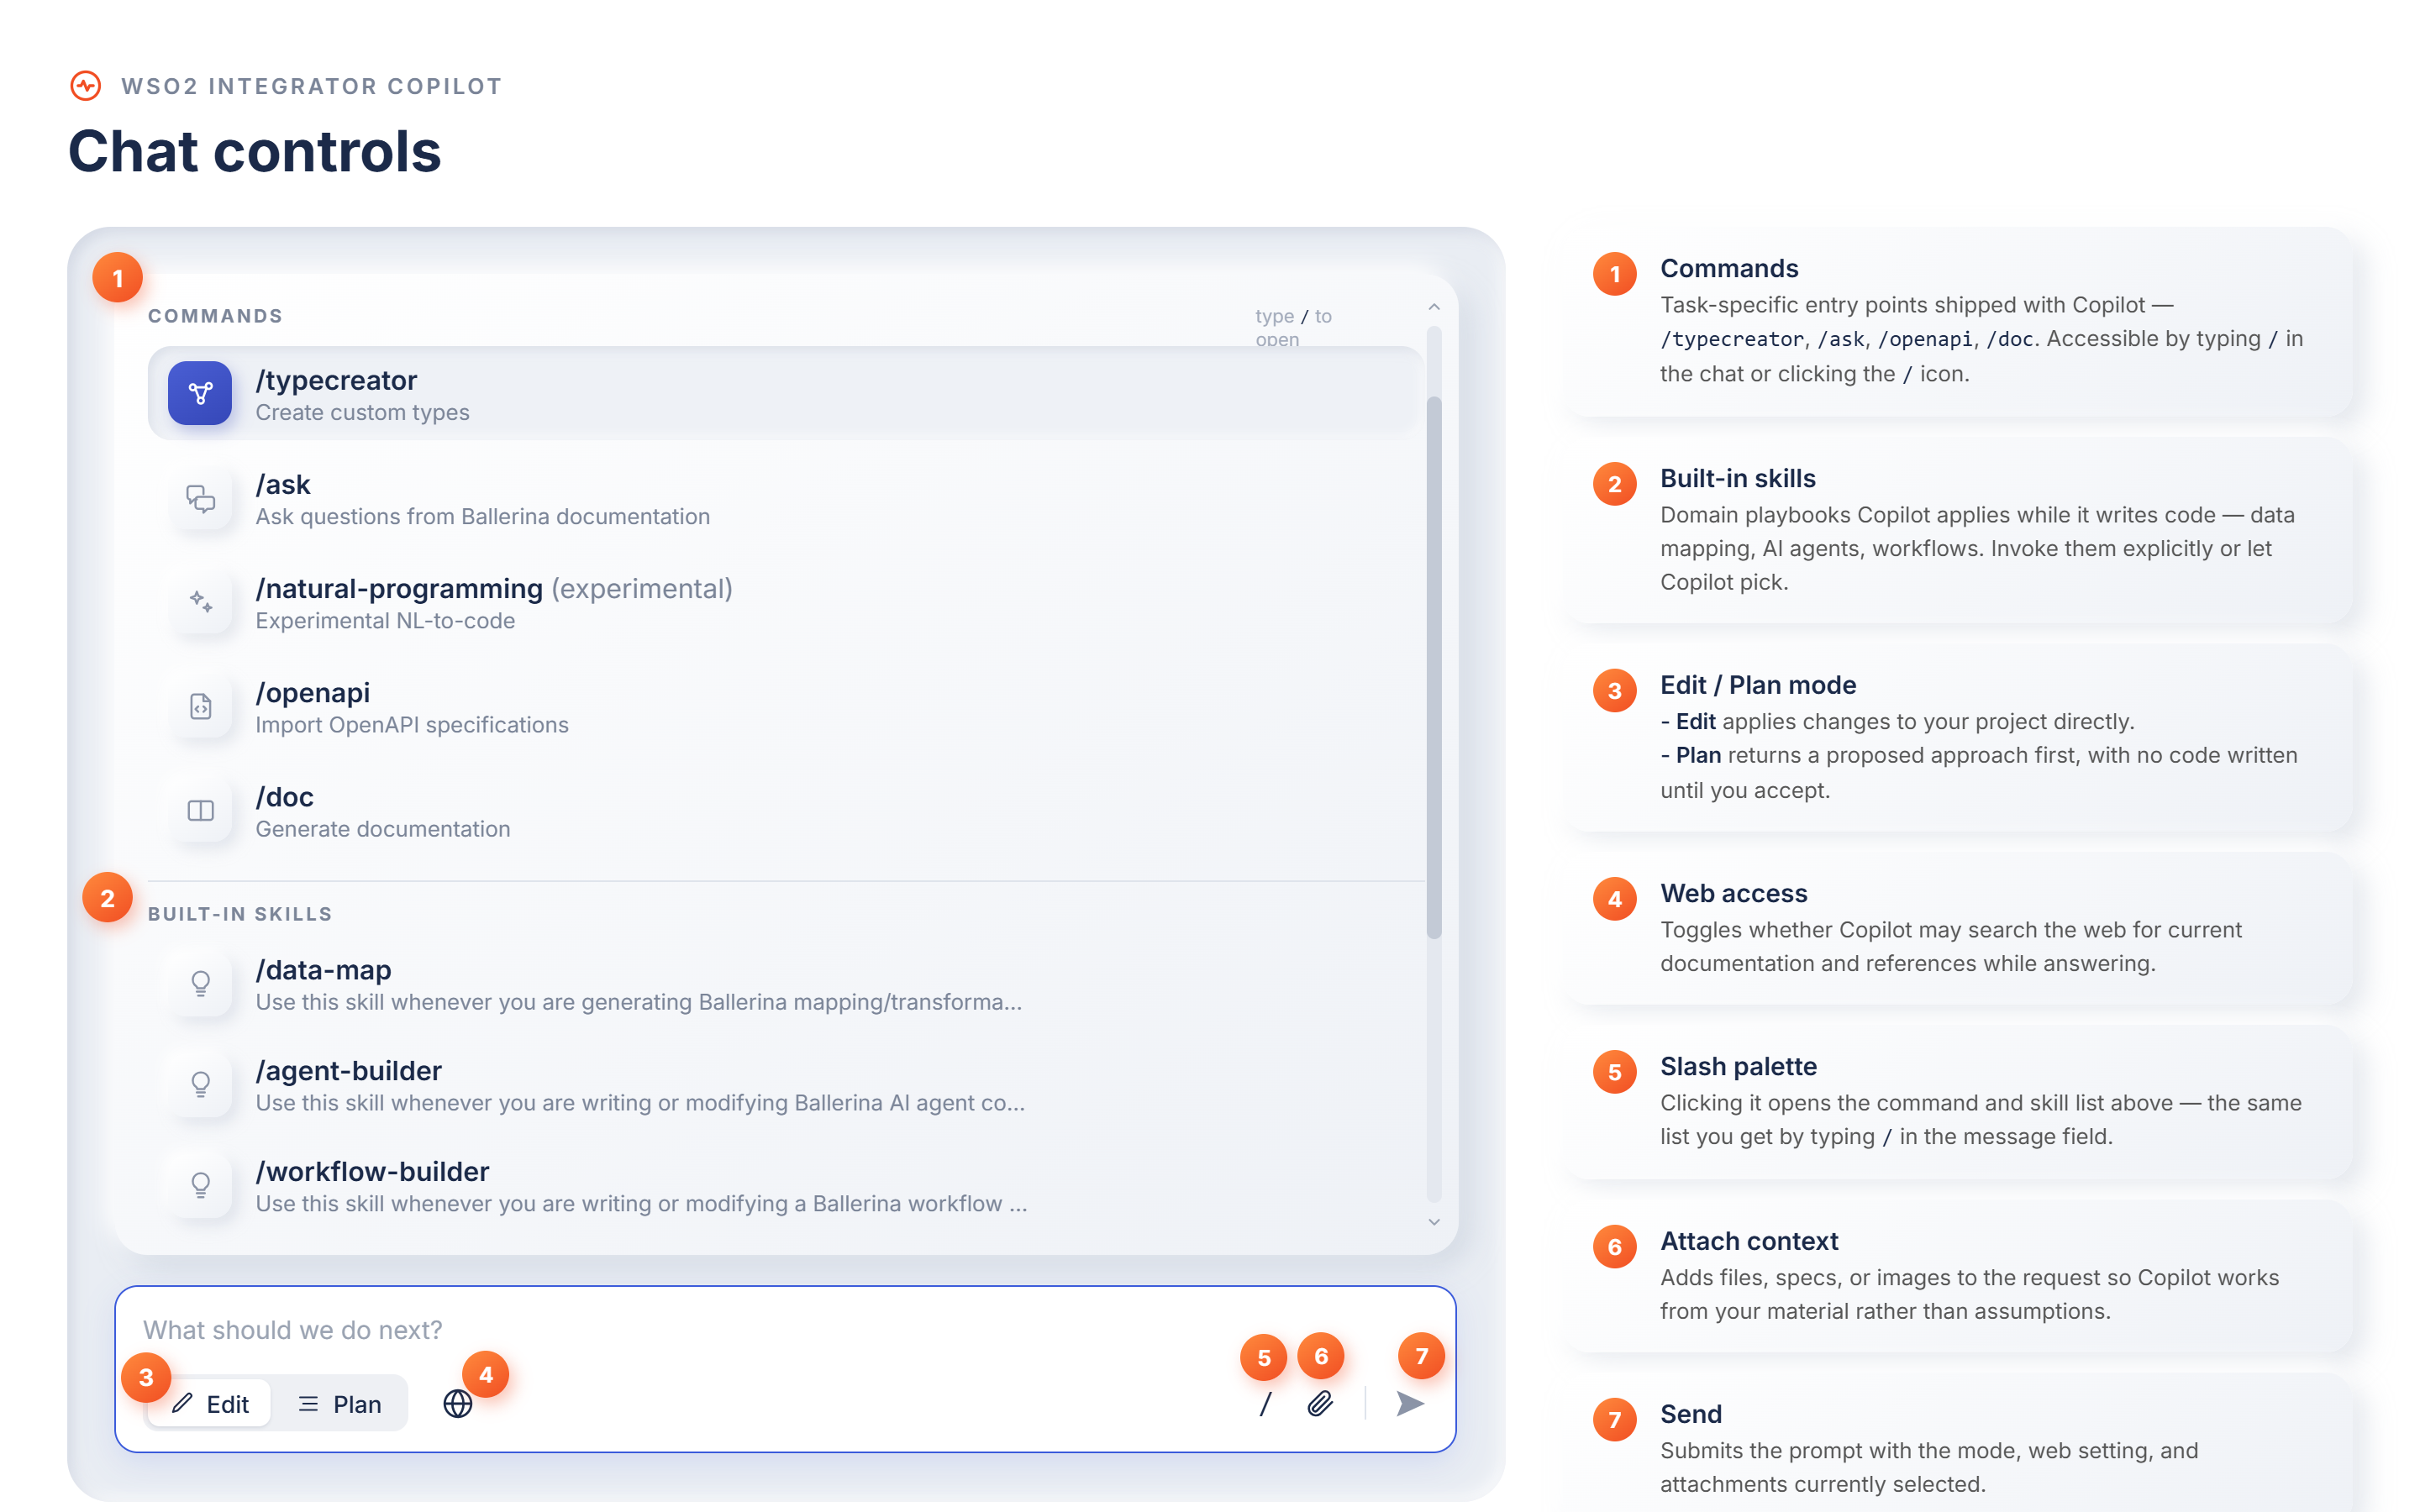Click the data-map lightbulb icon
The width and height of the screenshot is (2420, 1512).
[x=201, y=984]
